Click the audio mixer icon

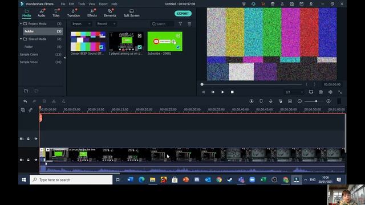pyautogui.click(x=280, y=101)
